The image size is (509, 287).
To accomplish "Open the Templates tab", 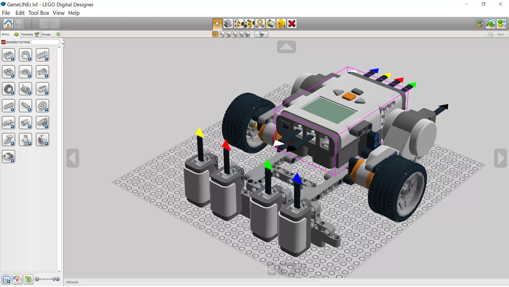I will point(30,34).
